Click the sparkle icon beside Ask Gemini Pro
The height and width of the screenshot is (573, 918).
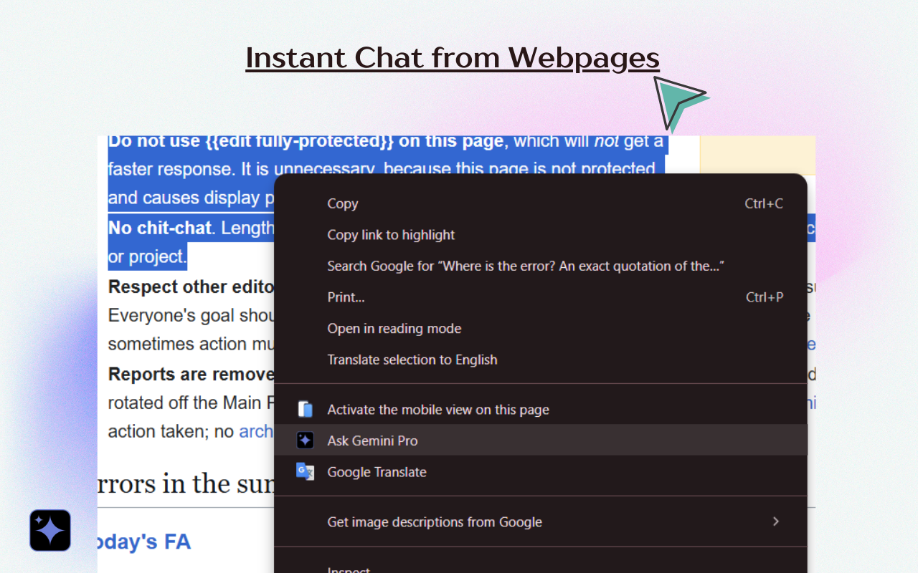coord(305,440)
